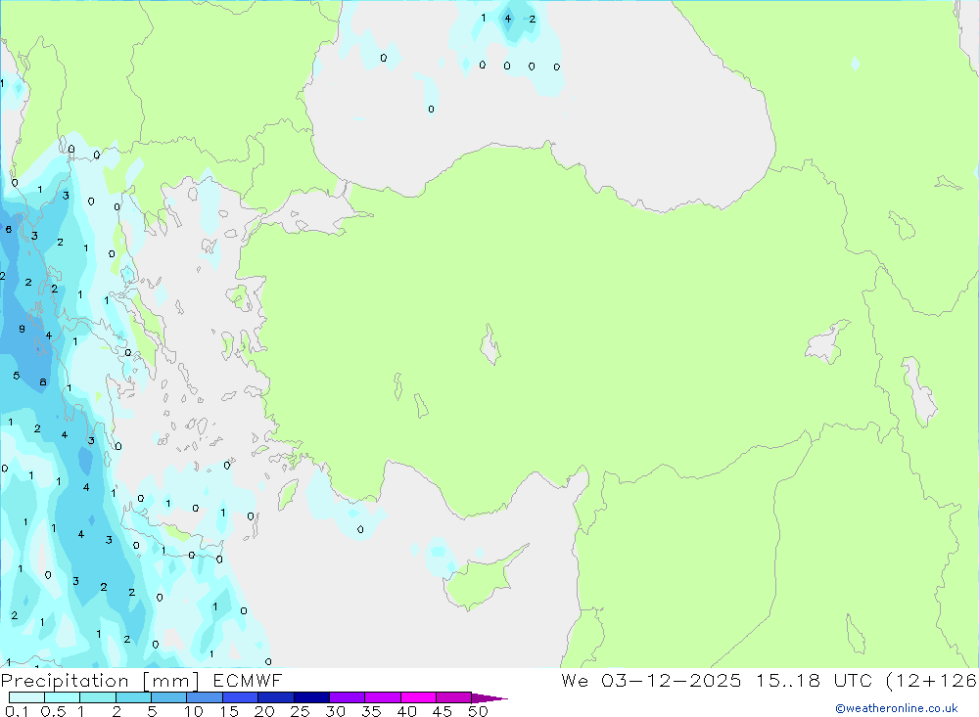Click the above-50 mm arrow legend tip
Screen dimensions: 979x717
[x=489, y=698]
